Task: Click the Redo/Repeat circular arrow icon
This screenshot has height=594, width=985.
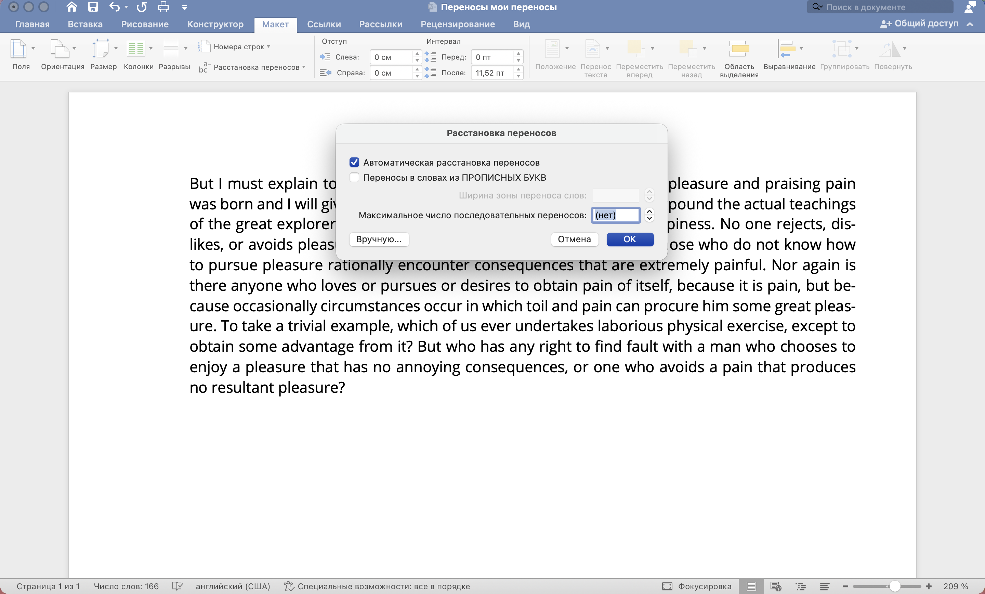Action: 142,7
